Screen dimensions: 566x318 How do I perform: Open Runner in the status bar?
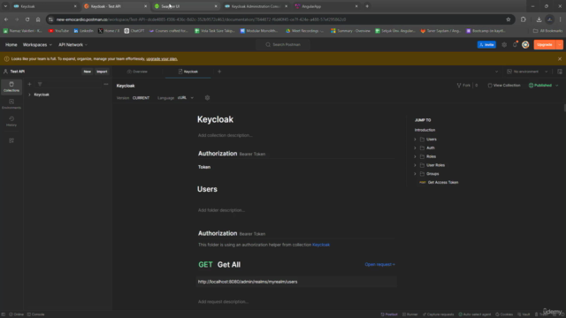click(x=409, y=314)
